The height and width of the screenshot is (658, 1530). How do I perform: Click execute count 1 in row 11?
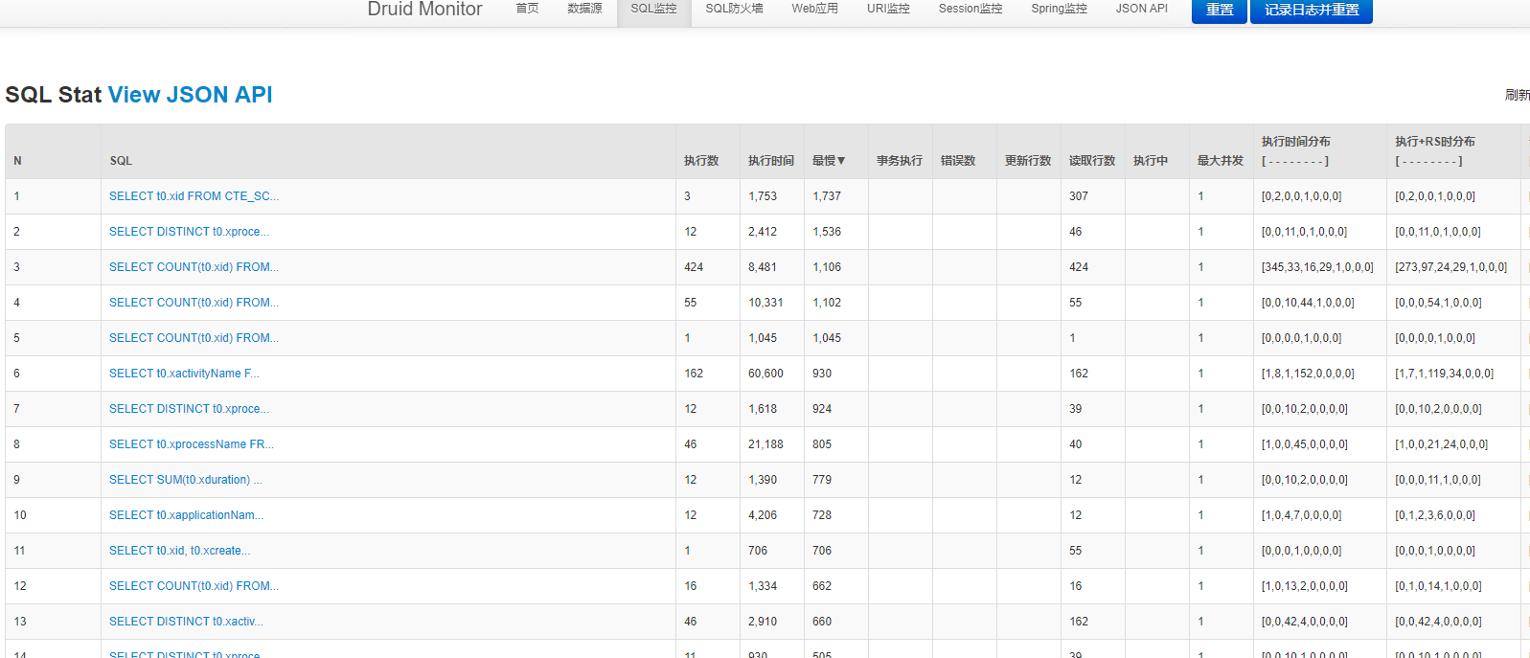coord(687,551)
